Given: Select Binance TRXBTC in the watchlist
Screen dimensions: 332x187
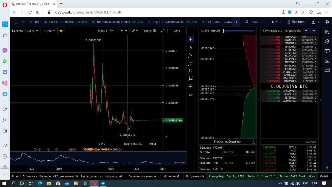Looking at the screenshot, I should [x=227, y=160].
